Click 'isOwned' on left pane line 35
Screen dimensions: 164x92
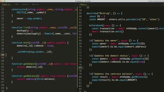(39, 46)
